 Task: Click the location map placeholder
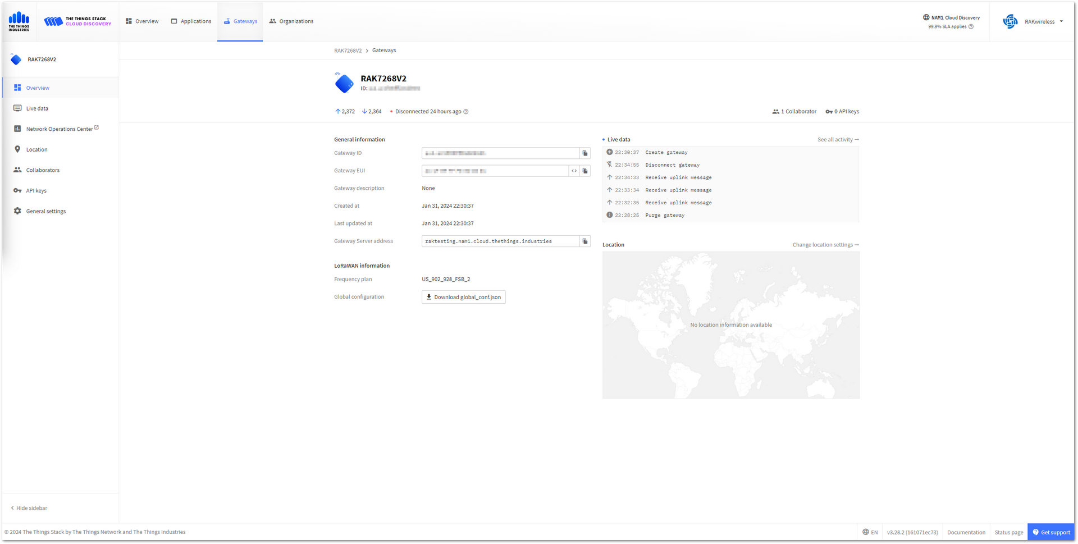coord(731,325)
